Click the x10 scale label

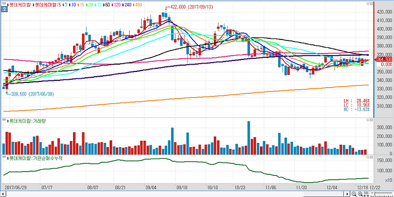(388, 180)
